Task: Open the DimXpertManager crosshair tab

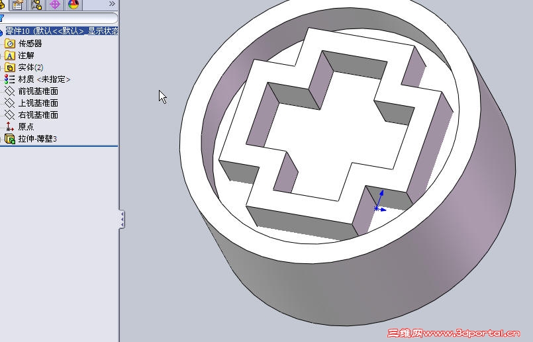Action: point(55,5)
